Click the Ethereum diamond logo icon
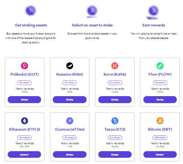The image size is (183, 164). click(25, 121)
